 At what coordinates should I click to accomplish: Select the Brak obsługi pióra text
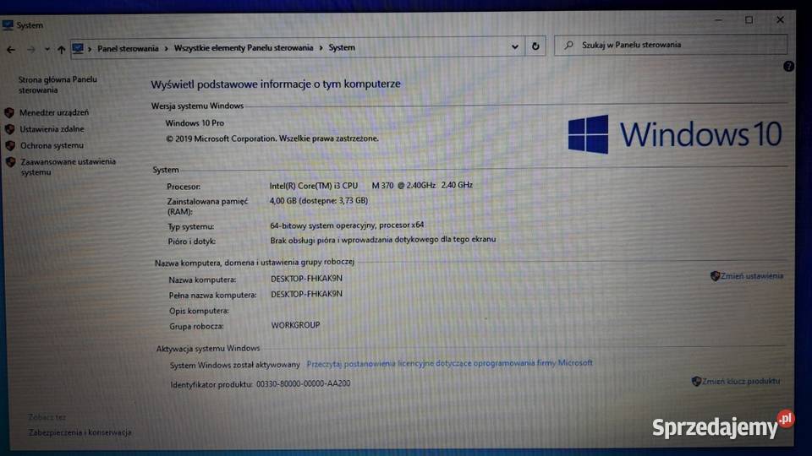(x=382, y=240)
